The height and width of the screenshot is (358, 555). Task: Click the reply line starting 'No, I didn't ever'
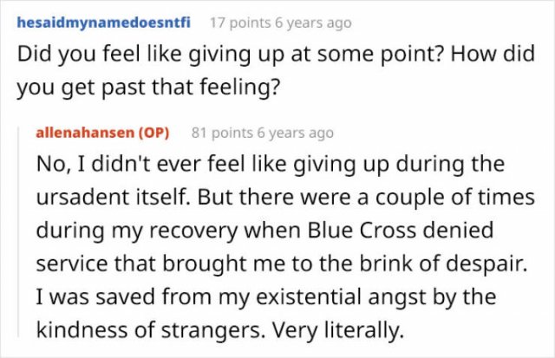[x=271, y=164]
